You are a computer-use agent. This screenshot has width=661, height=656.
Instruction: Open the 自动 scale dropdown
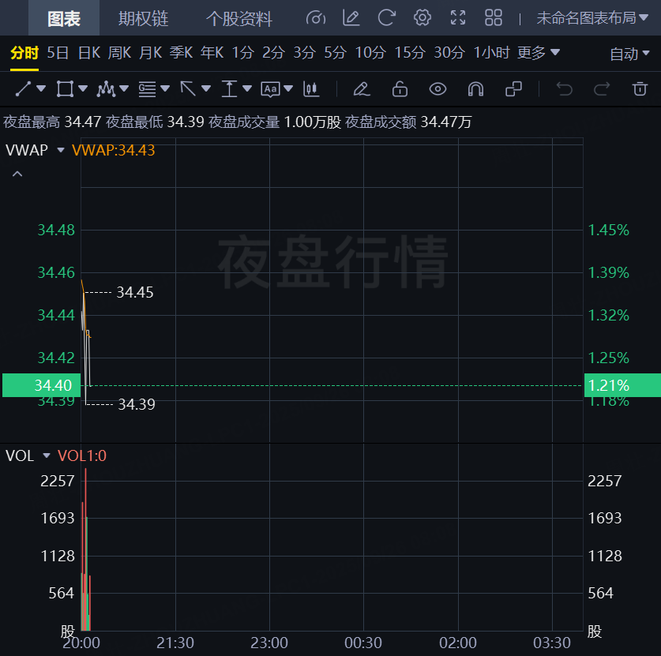(629, 54)
